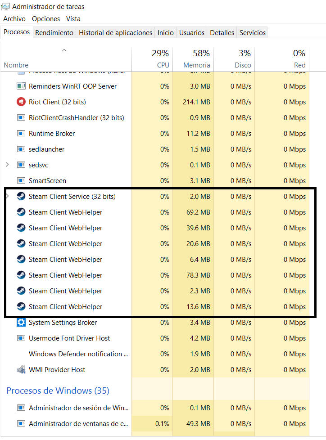The image size is (326, 440).
Task: Click the Steam Client Service icon
Action: 21,196
